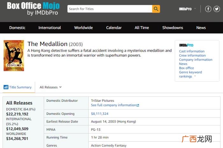Click the WORLDWIDE label in summary panel

[x=16, y=134]
